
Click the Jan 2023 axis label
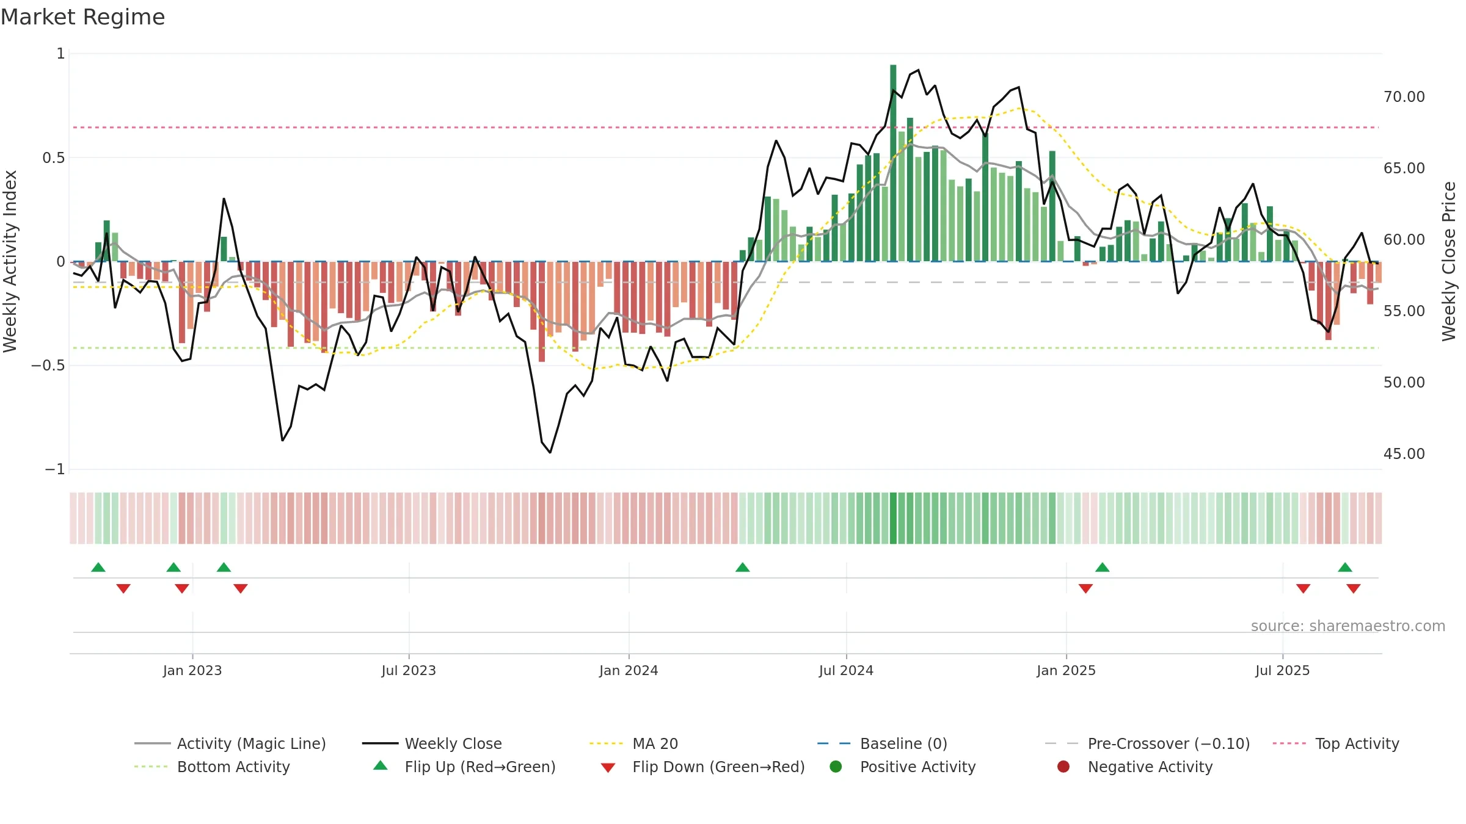coord(192,670)
